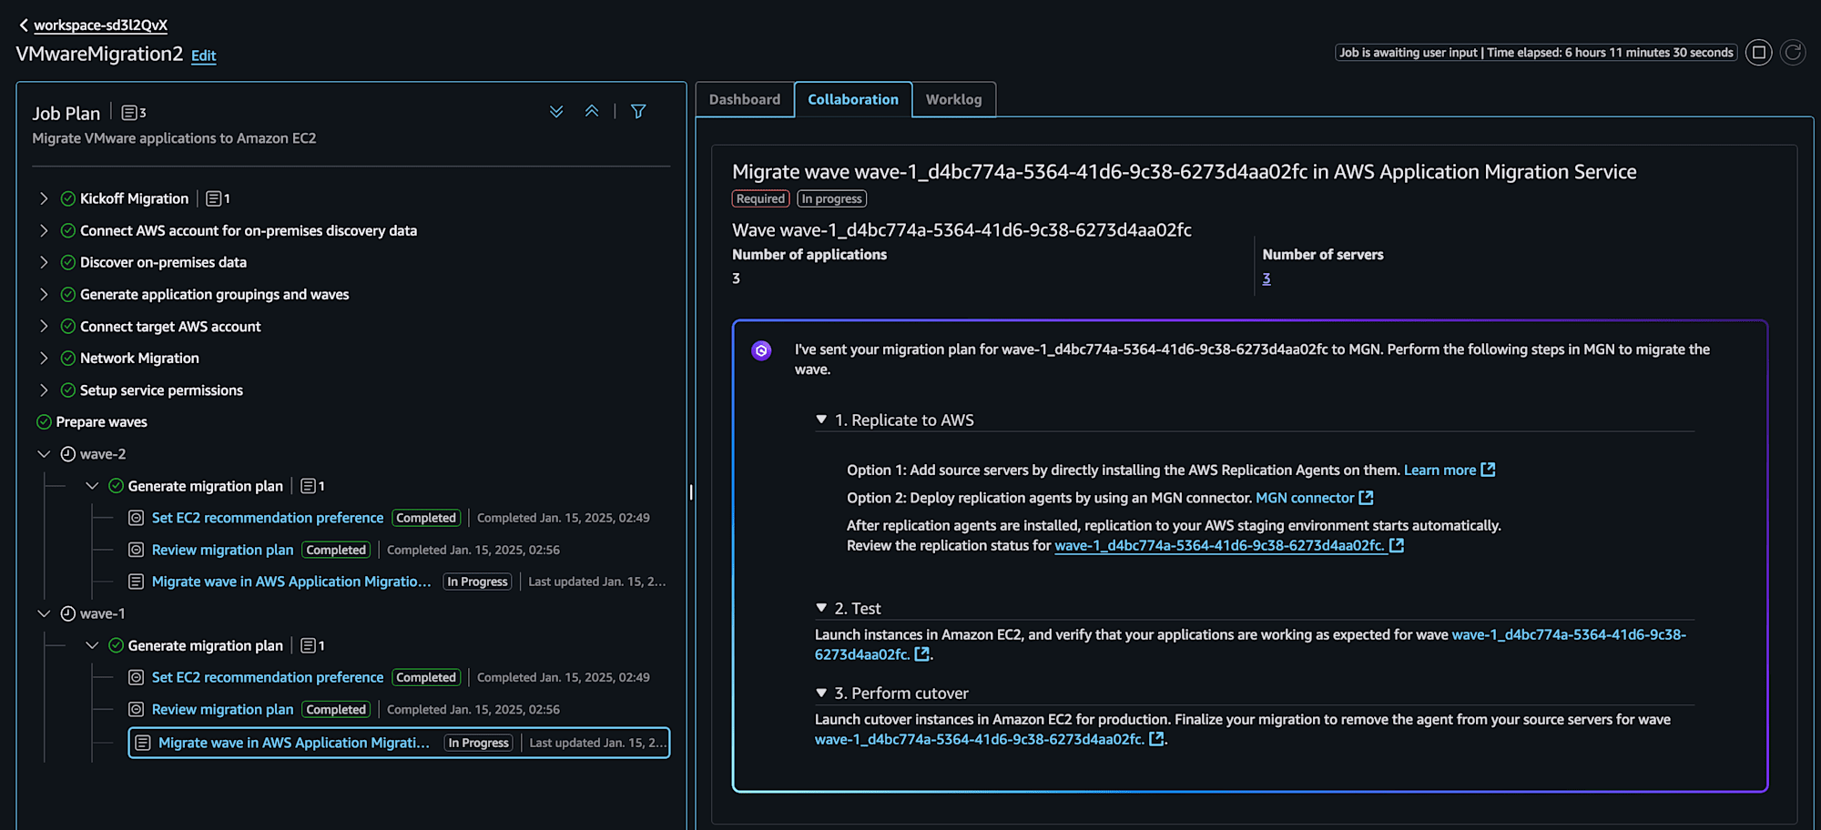Expand Discover on-premises data step
Image resolution: width=1821 pixels, height=830 pixels.
44,262
